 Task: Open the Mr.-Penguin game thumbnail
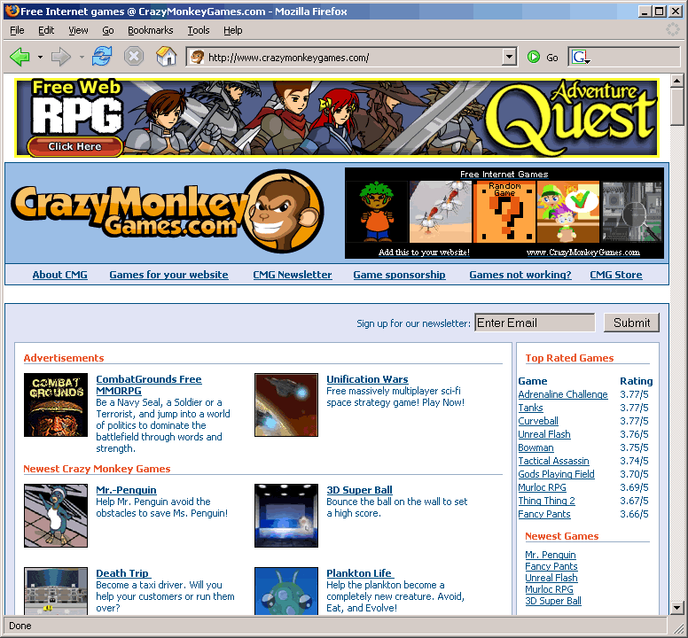coord(56,515)
